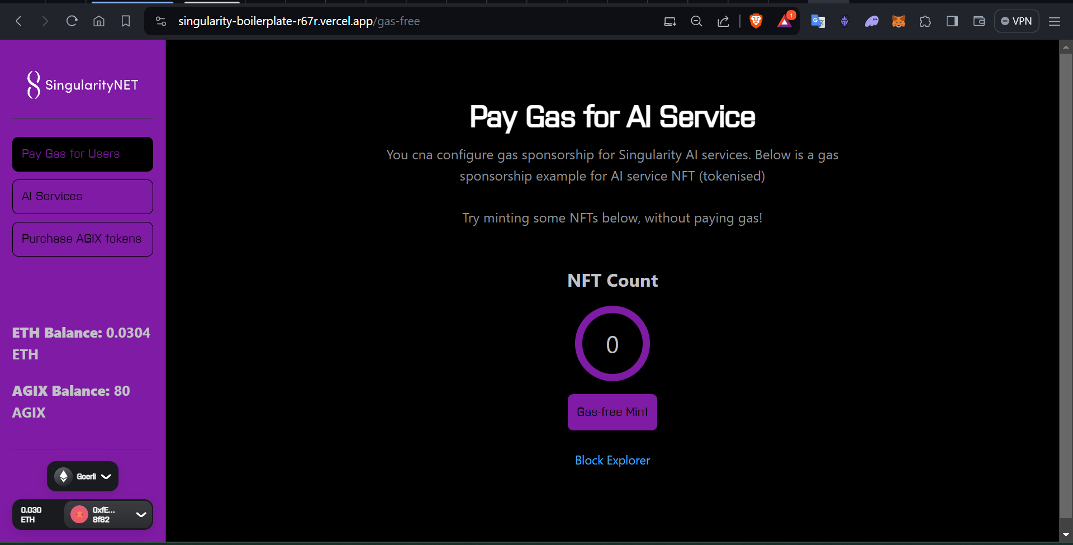Click the Ethereum diamond extension icon
This screenshot has height=545, width=1073.
[x=844, y=21]
